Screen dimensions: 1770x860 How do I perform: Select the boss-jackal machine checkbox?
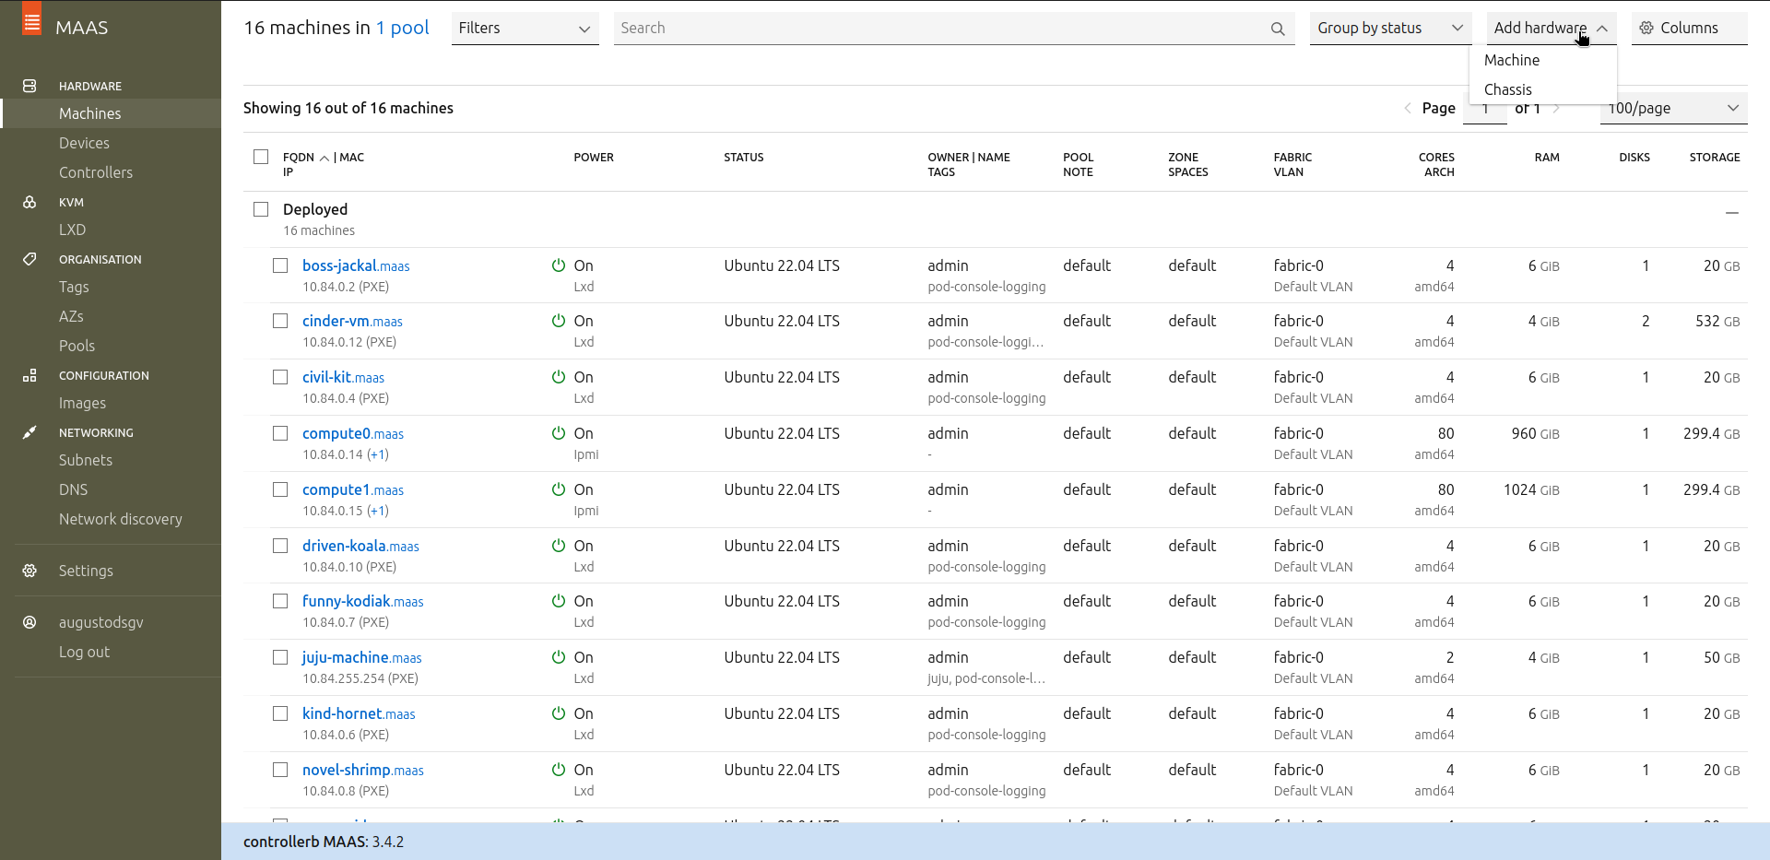[x=280, y=265]
